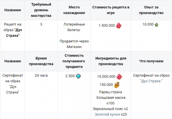Click the "24 часа" production time cell
172x119 pixels.
click(x=41, y=76)
